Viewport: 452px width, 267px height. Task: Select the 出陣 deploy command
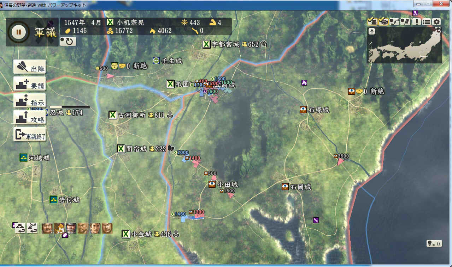[x=30, y=67]
